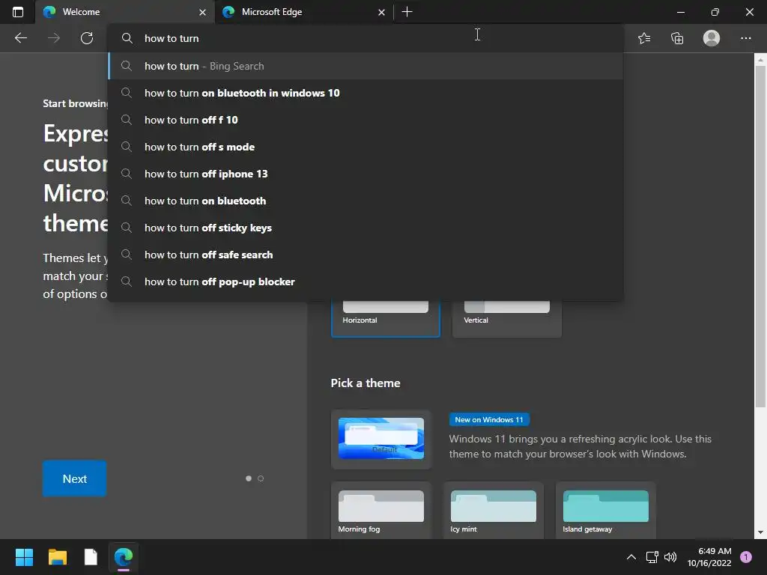The image size is (767, 575).
Task: Switch to the Microsoft Edge tab
Action: [304, 12]
